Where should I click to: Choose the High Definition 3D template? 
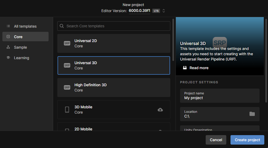coord(114,88)
